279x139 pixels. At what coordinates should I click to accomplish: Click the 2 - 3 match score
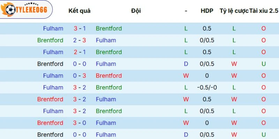click(80, 40)
